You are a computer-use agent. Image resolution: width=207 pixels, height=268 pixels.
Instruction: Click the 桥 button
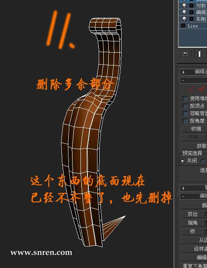point(192,232)
